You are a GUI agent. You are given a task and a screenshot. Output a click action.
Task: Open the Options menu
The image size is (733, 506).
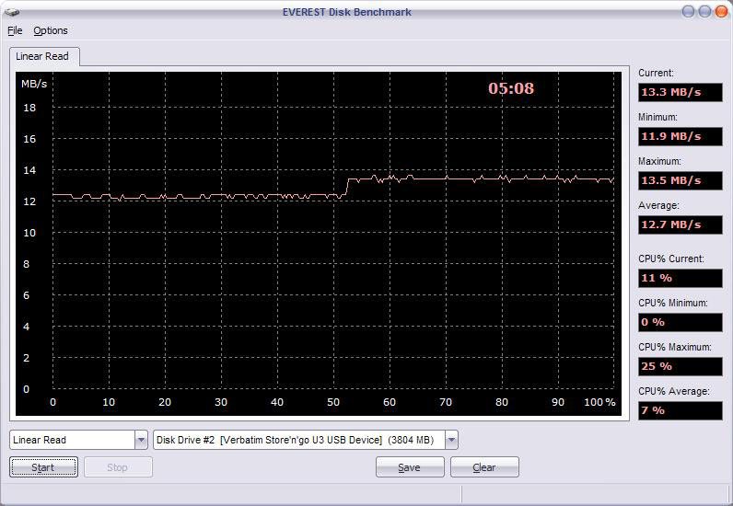[x=51, y=31]
